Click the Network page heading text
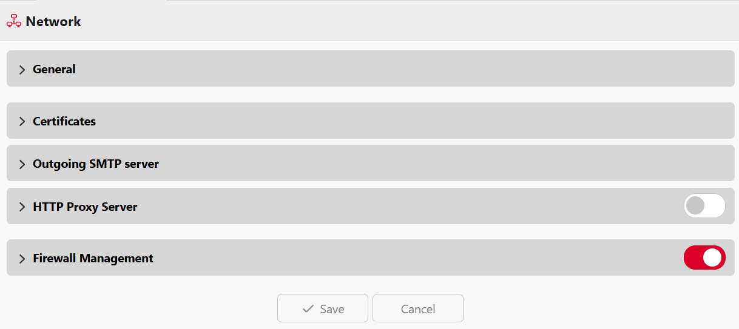The width and height of the screenshot is (739, 329). 53,21
